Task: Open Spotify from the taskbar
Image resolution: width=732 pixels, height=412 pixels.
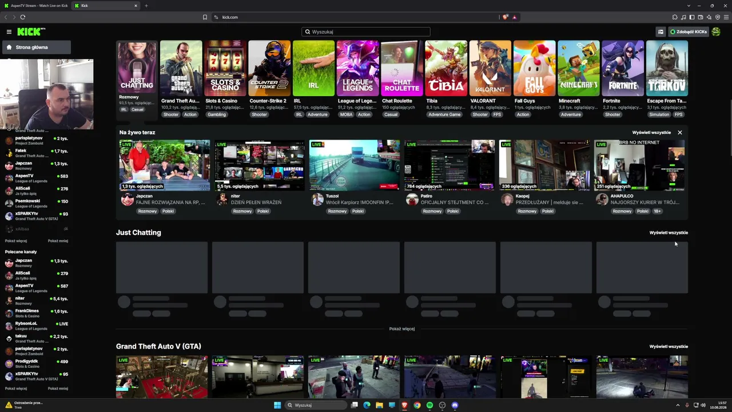Action: (429, 405)
